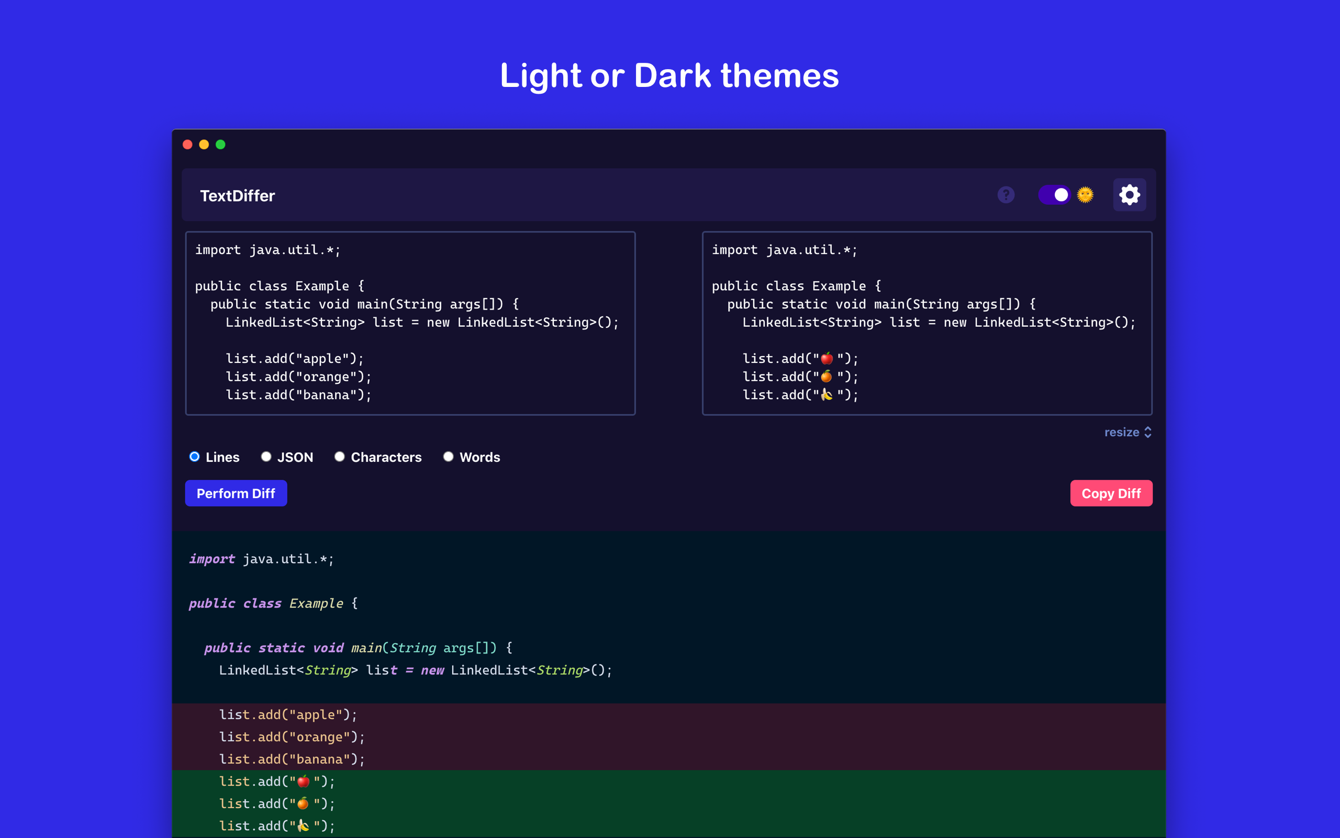Screen dimensions: 1340x838
Task: Click the removed apple line in diff
Action: pos(288,714)
